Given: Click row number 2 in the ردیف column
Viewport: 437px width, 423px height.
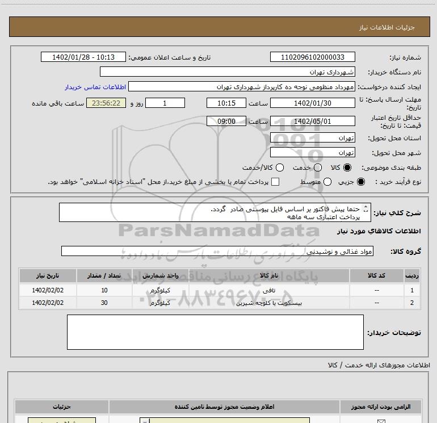Looking at the screenshot, I should pyautogui.click(x=412, y=303).
